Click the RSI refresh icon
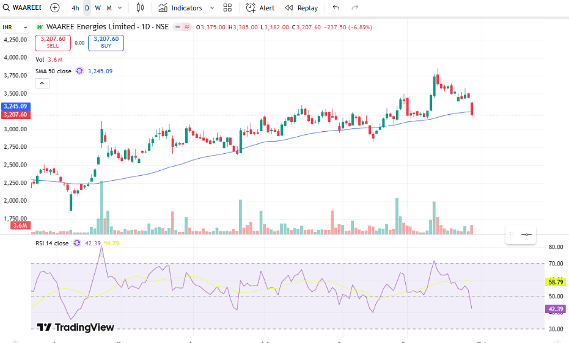Viewport: 569px width, 343px height. [77, 243]
